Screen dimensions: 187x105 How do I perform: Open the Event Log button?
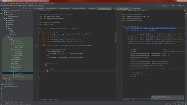pyautogui.click(x=181, y=102)
